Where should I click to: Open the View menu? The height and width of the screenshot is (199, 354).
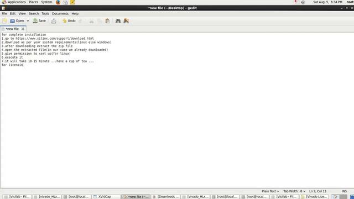tap(22, 13)
